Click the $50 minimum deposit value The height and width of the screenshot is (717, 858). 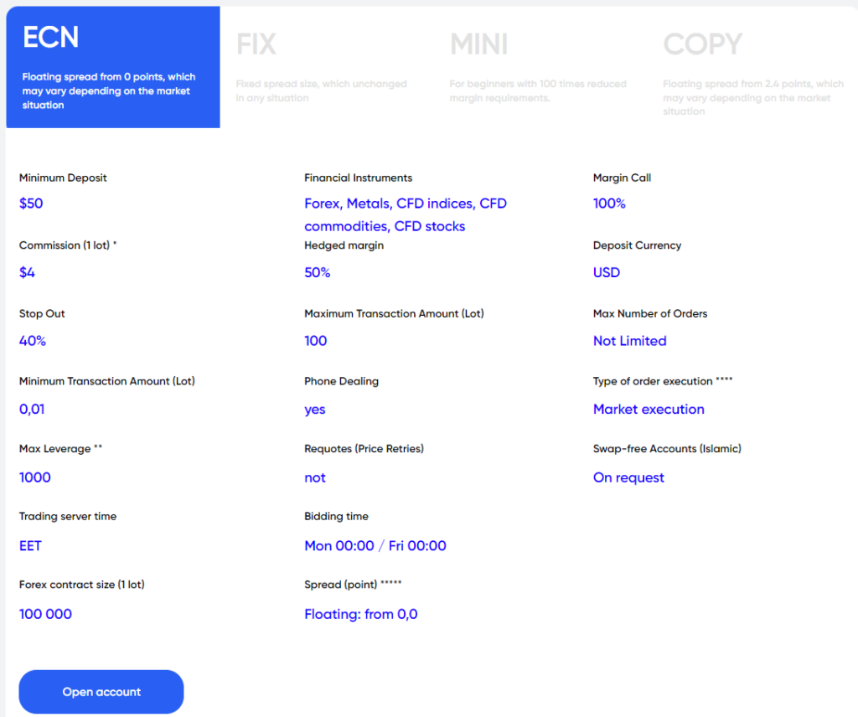31,204
